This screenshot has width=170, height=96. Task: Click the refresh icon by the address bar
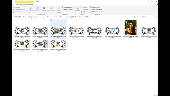(135, 17)
